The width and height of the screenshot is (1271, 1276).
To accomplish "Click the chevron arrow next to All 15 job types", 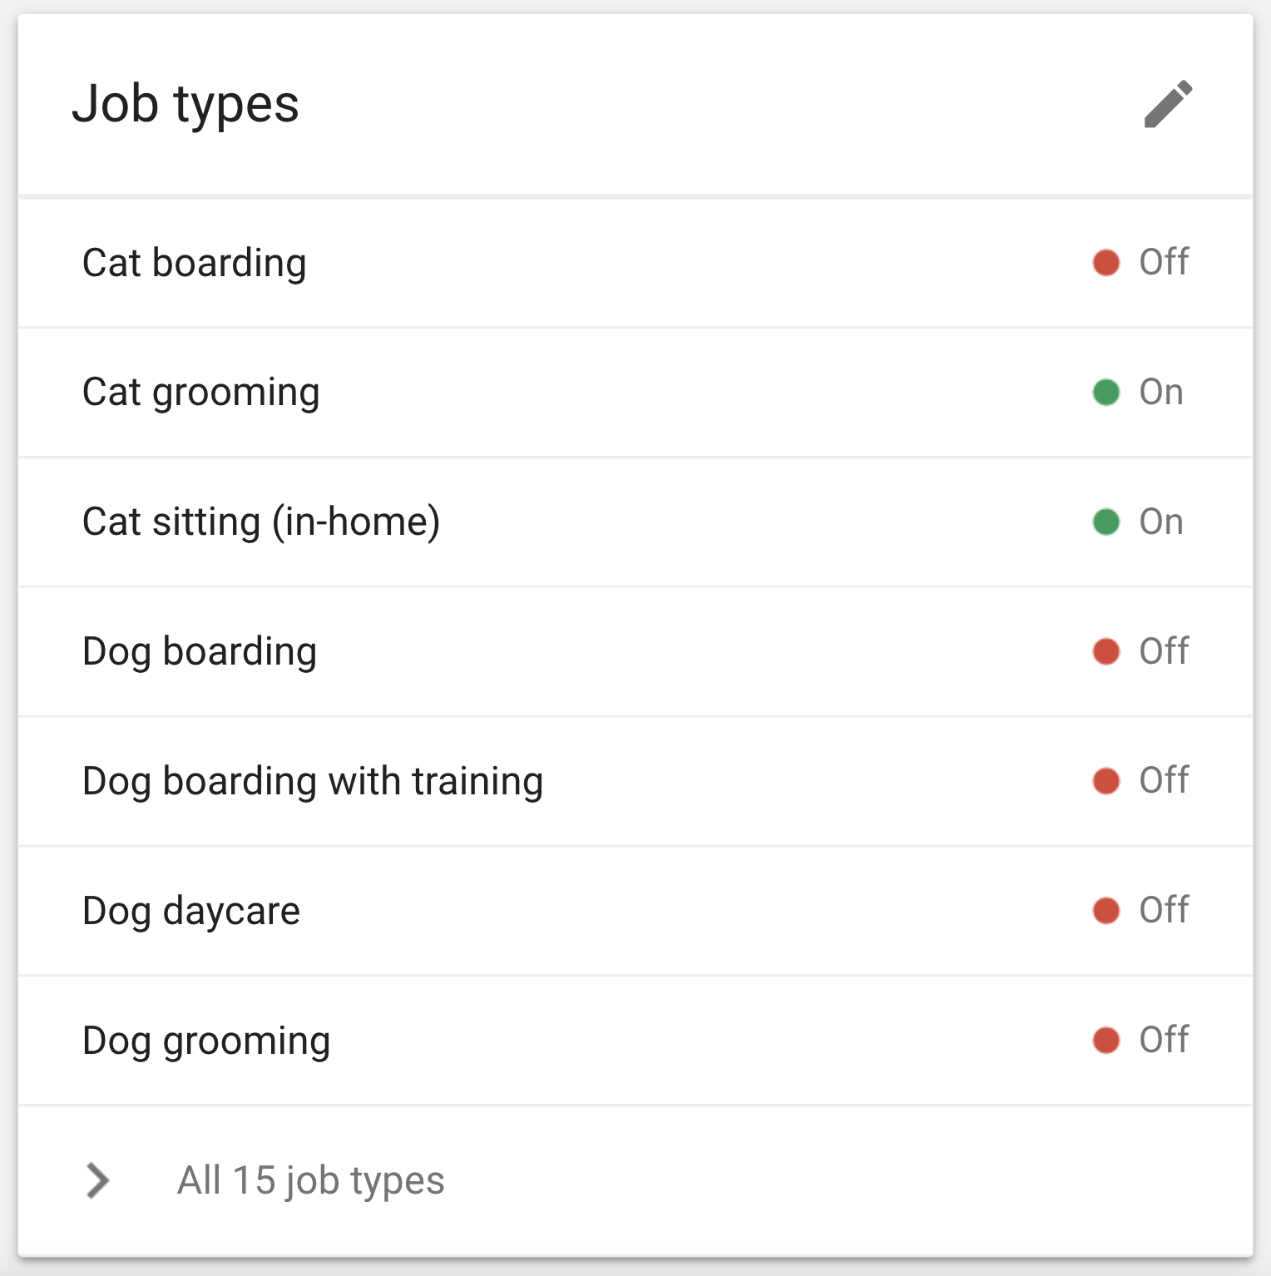I will pyautogui.click(x=99, y=1181).
